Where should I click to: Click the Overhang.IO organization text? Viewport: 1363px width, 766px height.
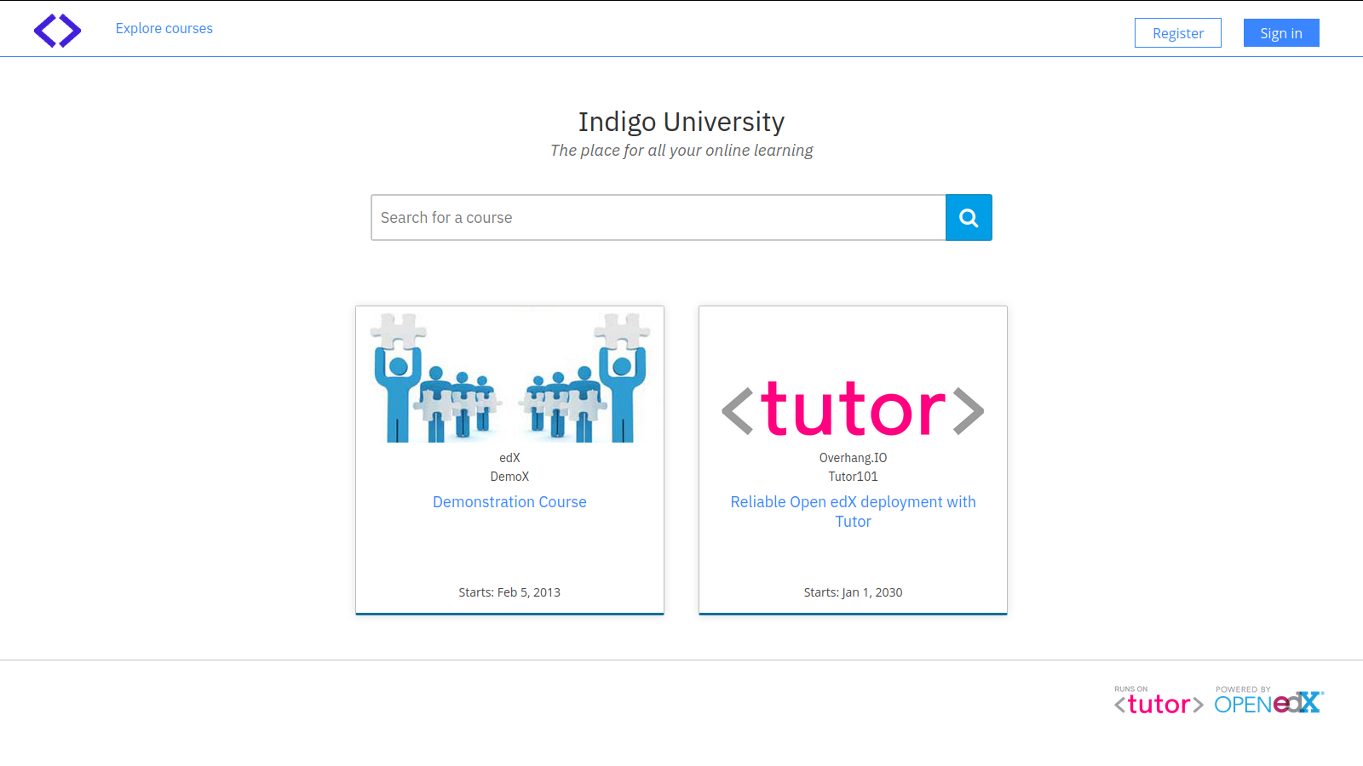tap(853, 458)
